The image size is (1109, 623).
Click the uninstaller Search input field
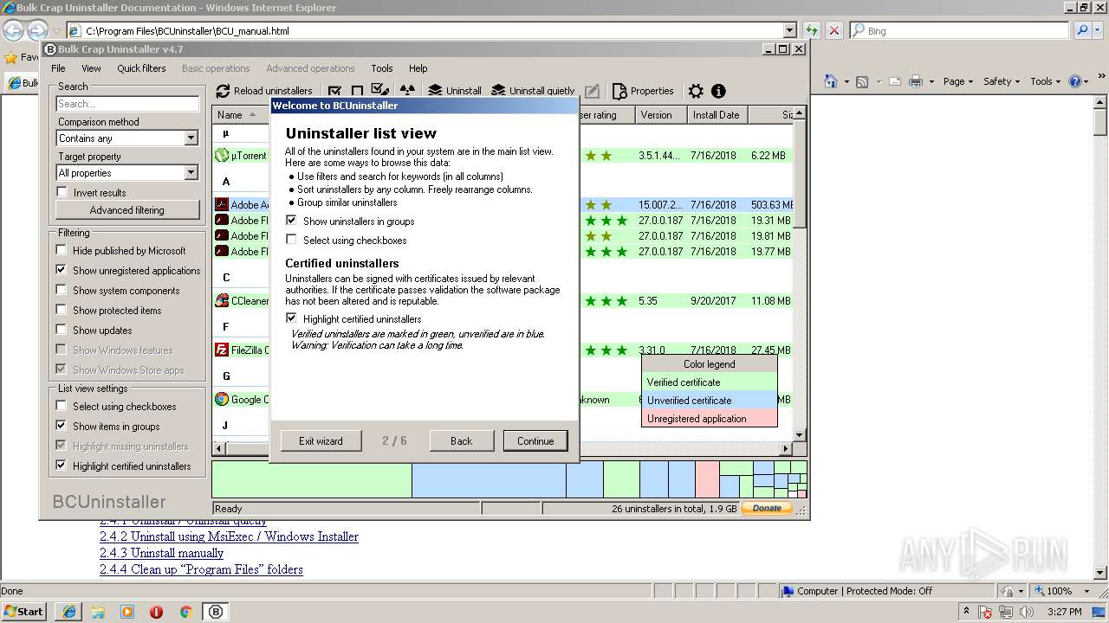pyautogui.click(x=127, y=104)
